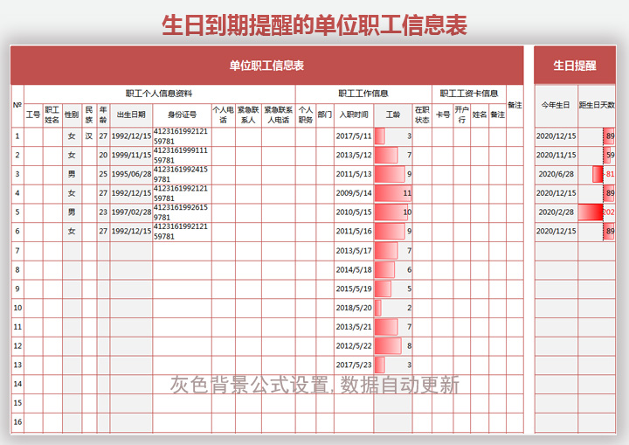Select age cell showing 23
Screen dimensions: 629x445
tap(103, 212)
